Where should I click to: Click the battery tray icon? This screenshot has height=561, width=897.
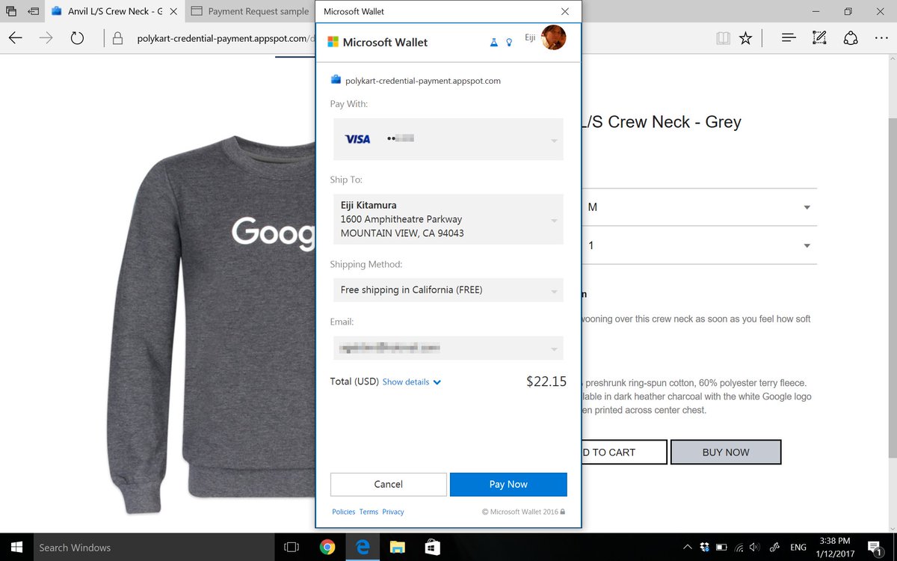tap(722, 547)
